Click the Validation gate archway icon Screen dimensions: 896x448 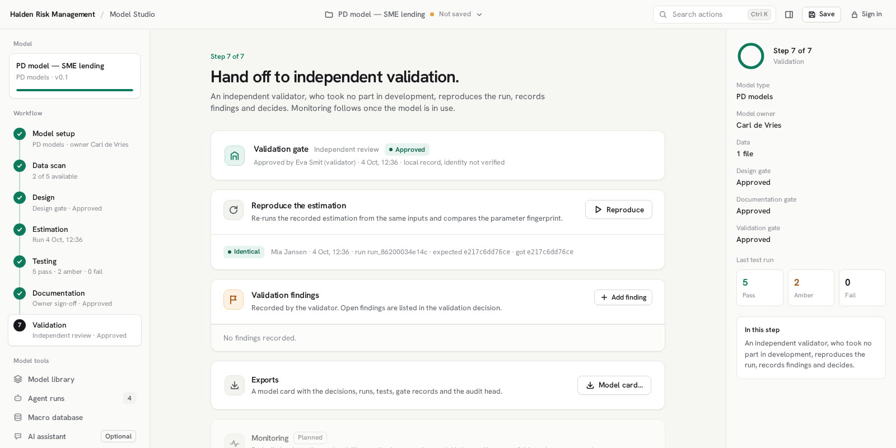pos(235,156)
